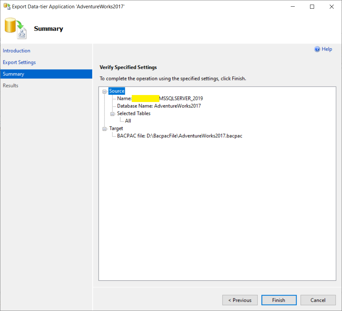Image resolution: width=342 pixels, height=311 pixels.
Task: Go to the Introduction page
Action: 17,51
